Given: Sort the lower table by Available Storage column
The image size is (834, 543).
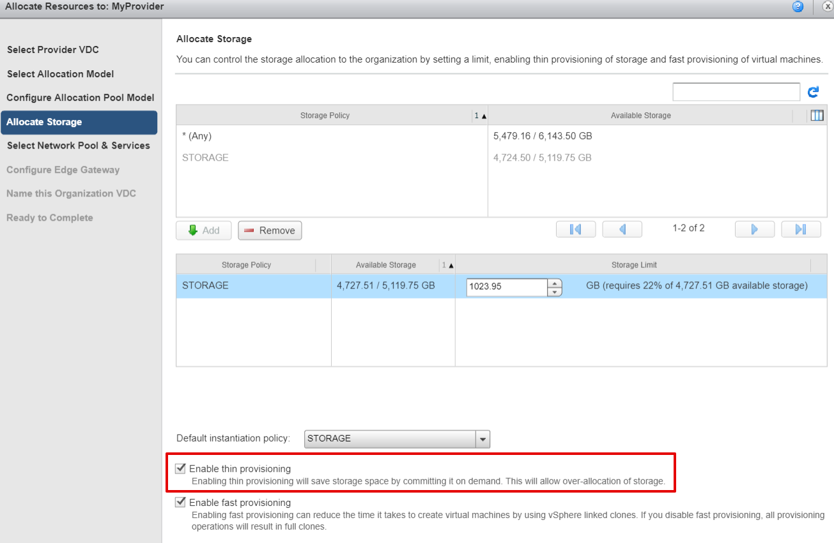Looking at the screenshot, I should point(385,265).
